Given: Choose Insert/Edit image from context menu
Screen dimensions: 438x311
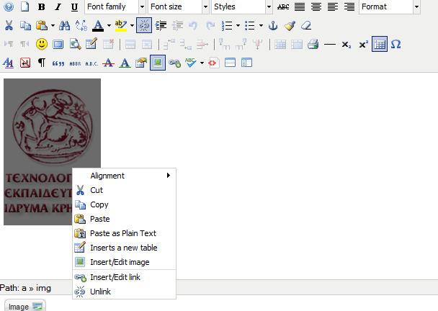Looking at the screenshot, I should [x=125, y=262].
